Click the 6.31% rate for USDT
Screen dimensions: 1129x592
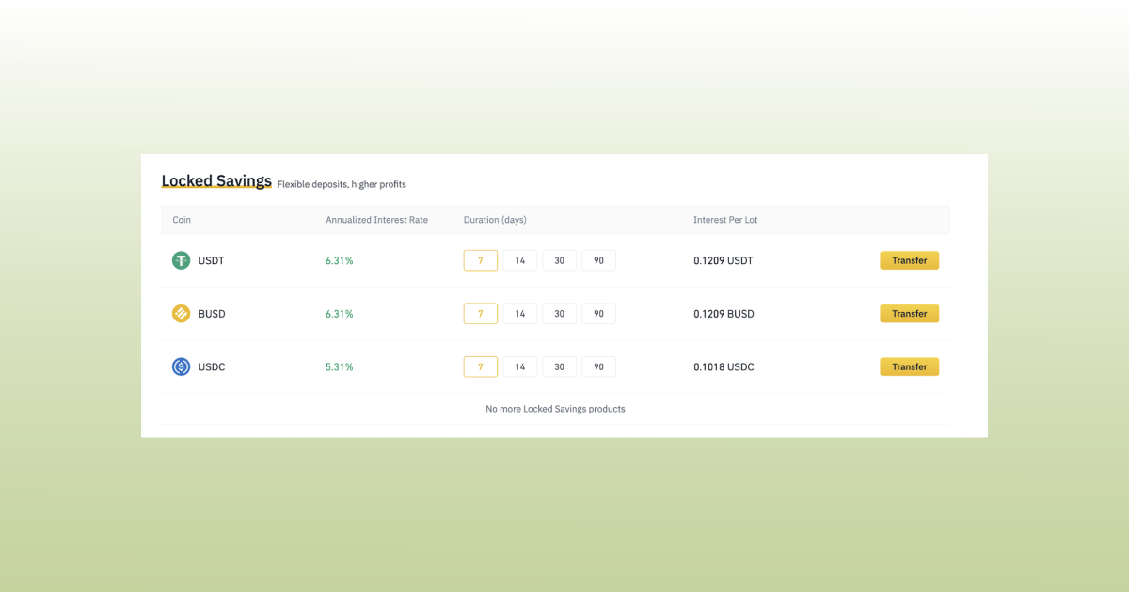tap(339, 260)
